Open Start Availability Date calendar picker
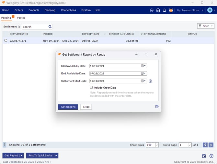This screenshot has height=164, width=217. click(144, 66)
